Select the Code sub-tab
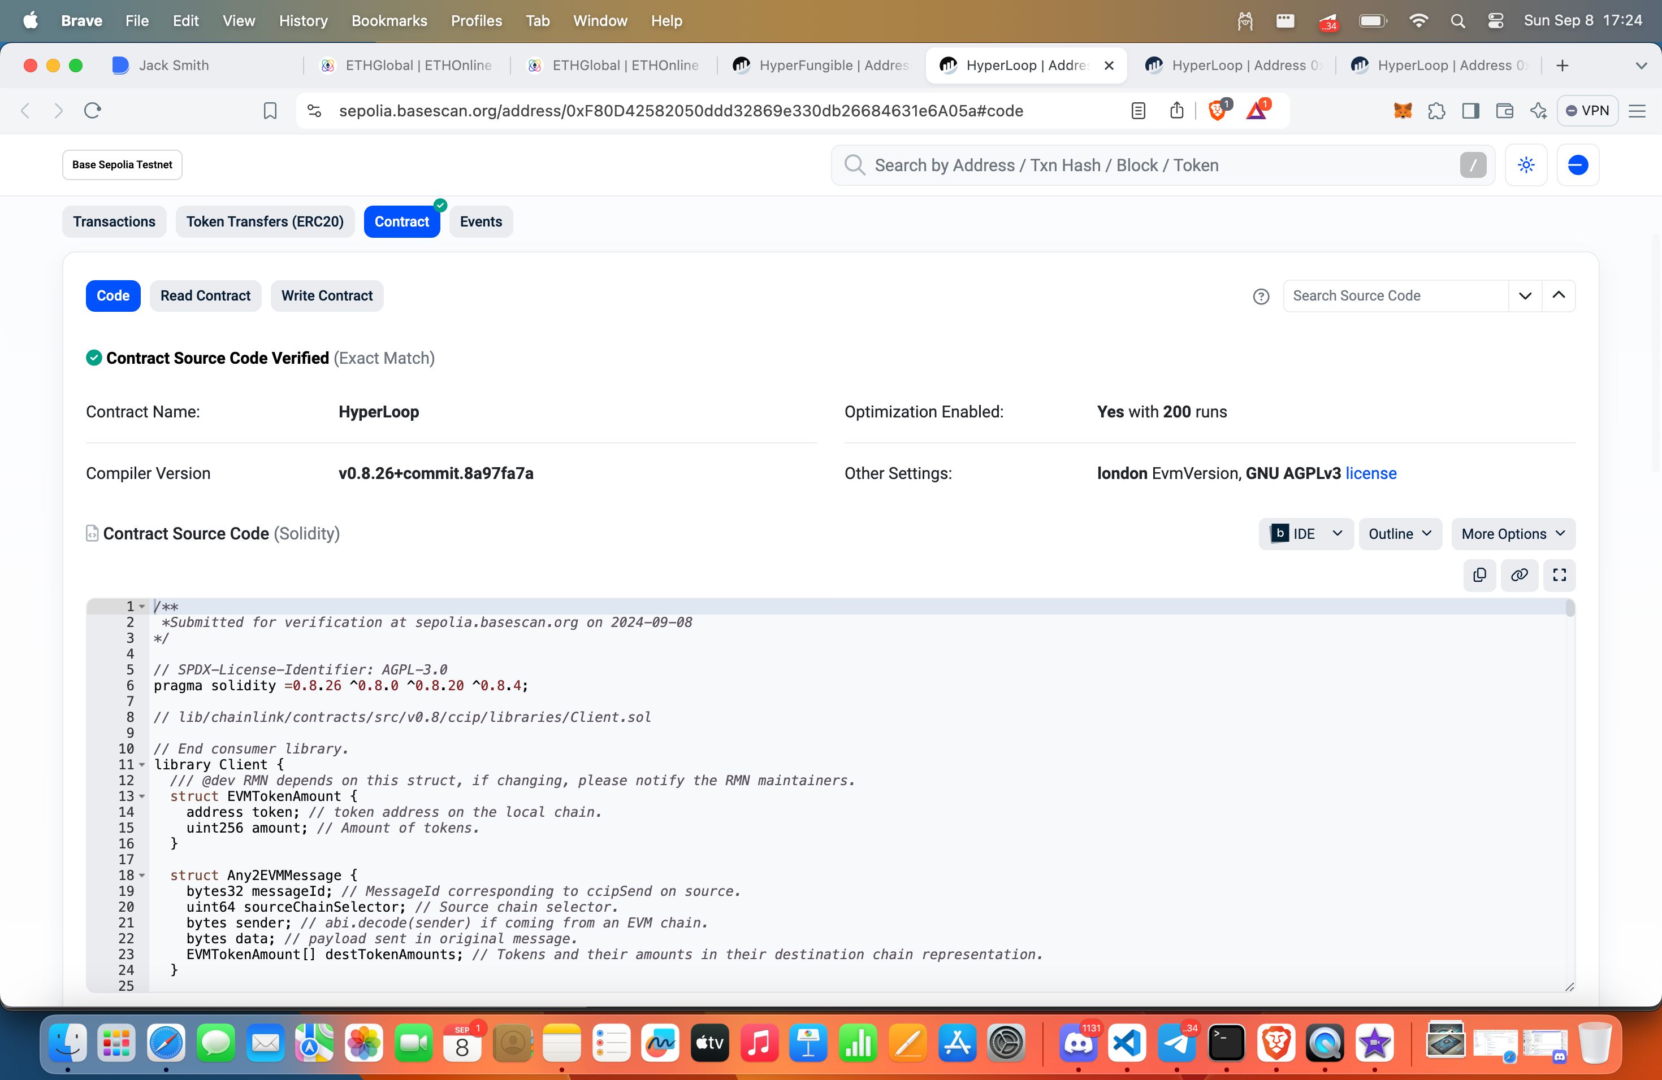This screenshot has height=1080, width=1662. tap(113, 296)
